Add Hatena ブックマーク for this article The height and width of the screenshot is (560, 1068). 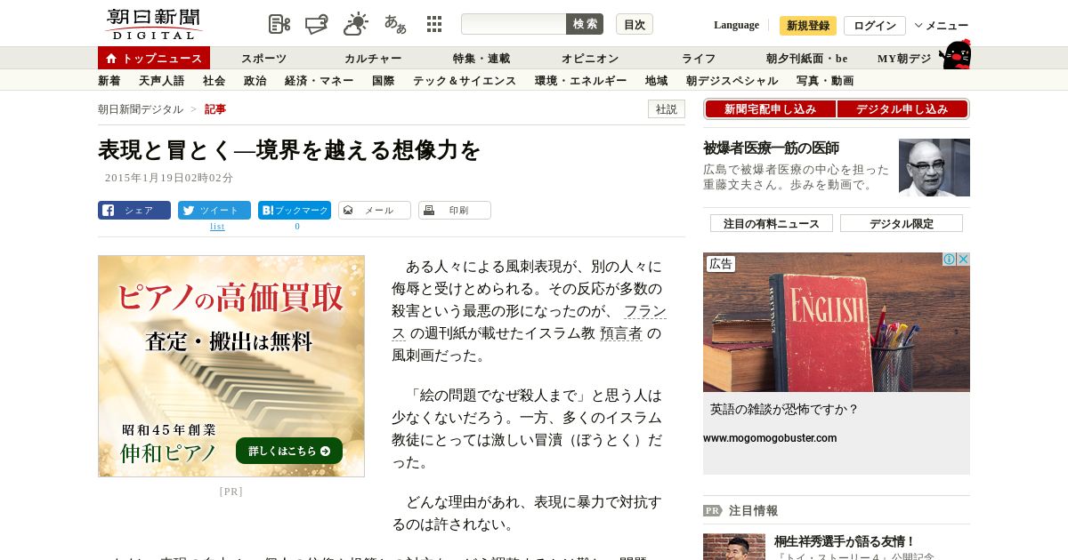(295, 211)
